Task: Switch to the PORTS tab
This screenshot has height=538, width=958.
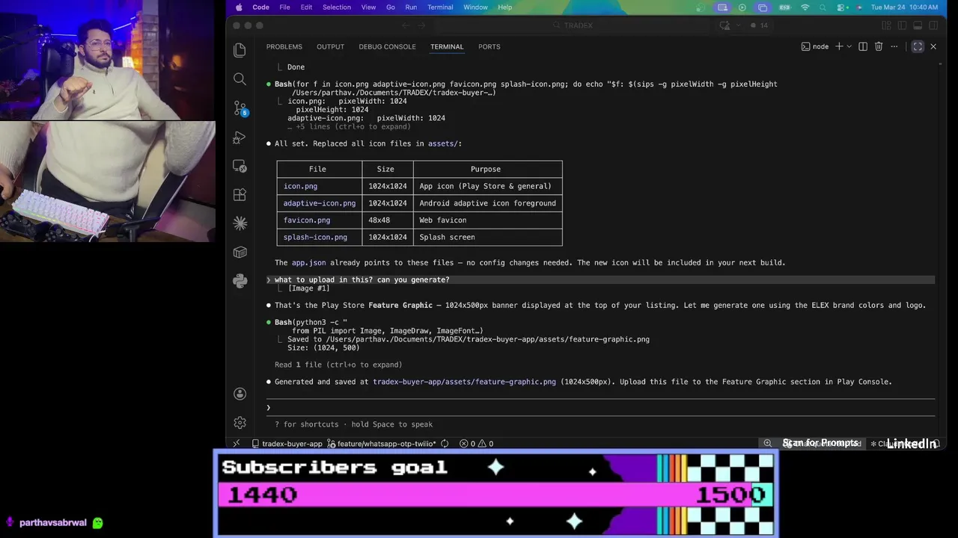Action: pyautogui.click(x=489, y=46)
